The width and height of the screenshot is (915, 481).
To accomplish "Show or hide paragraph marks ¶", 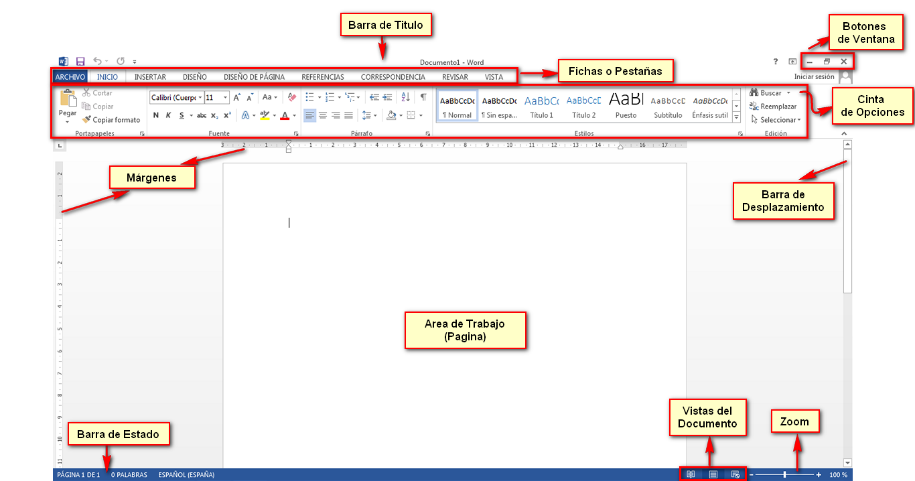I will [423, 97].
